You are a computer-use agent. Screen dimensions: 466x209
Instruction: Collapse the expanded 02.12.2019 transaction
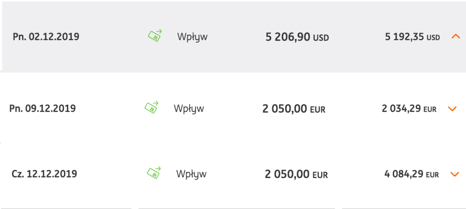(456, 37)
